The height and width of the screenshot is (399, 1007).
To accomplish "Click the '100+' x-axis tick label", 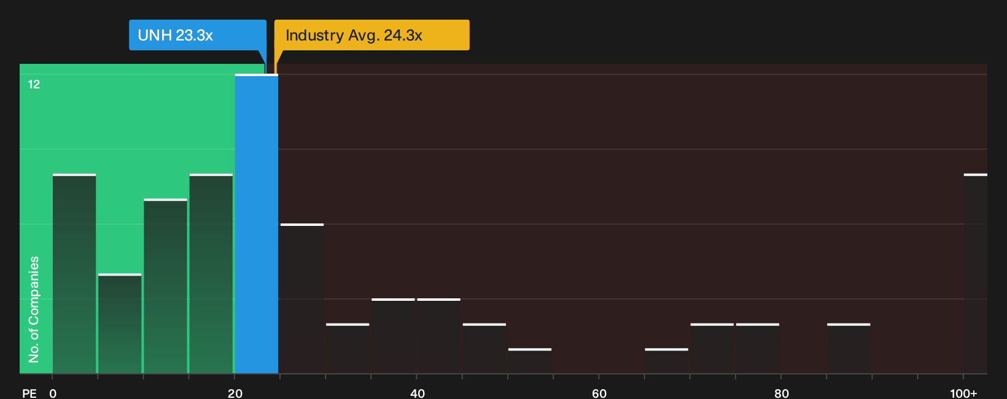I will pyautogui.click(x=963, y=393).
